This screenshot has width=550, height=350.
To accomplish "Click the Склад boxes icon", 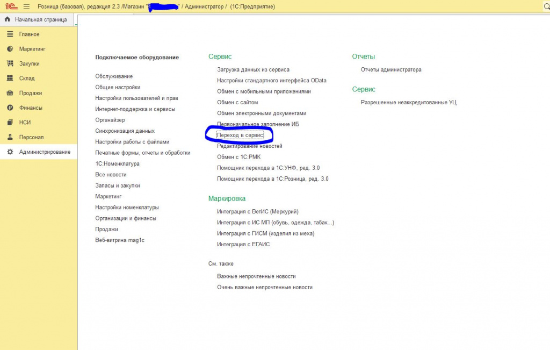I will click(10, 78).
